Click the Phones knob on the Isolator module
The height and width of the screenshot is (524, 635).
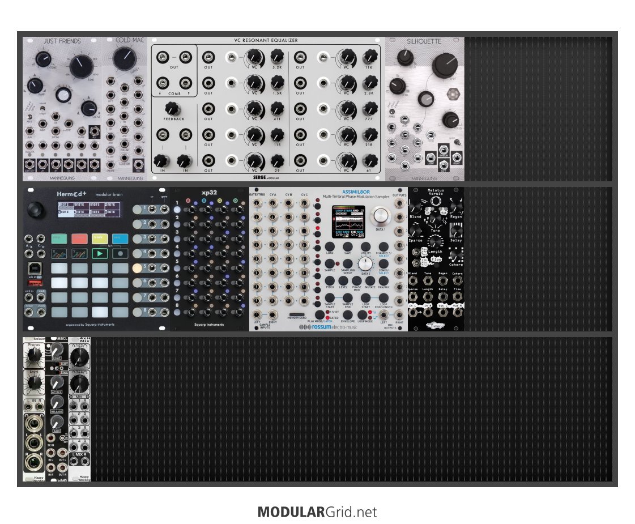click(x=34, y=356)
